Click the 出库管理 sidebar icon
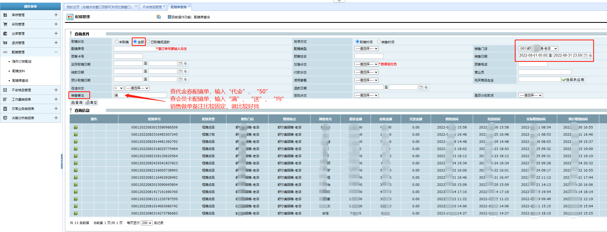The width and height of the screenshot is (607, 232). (5, 33)
